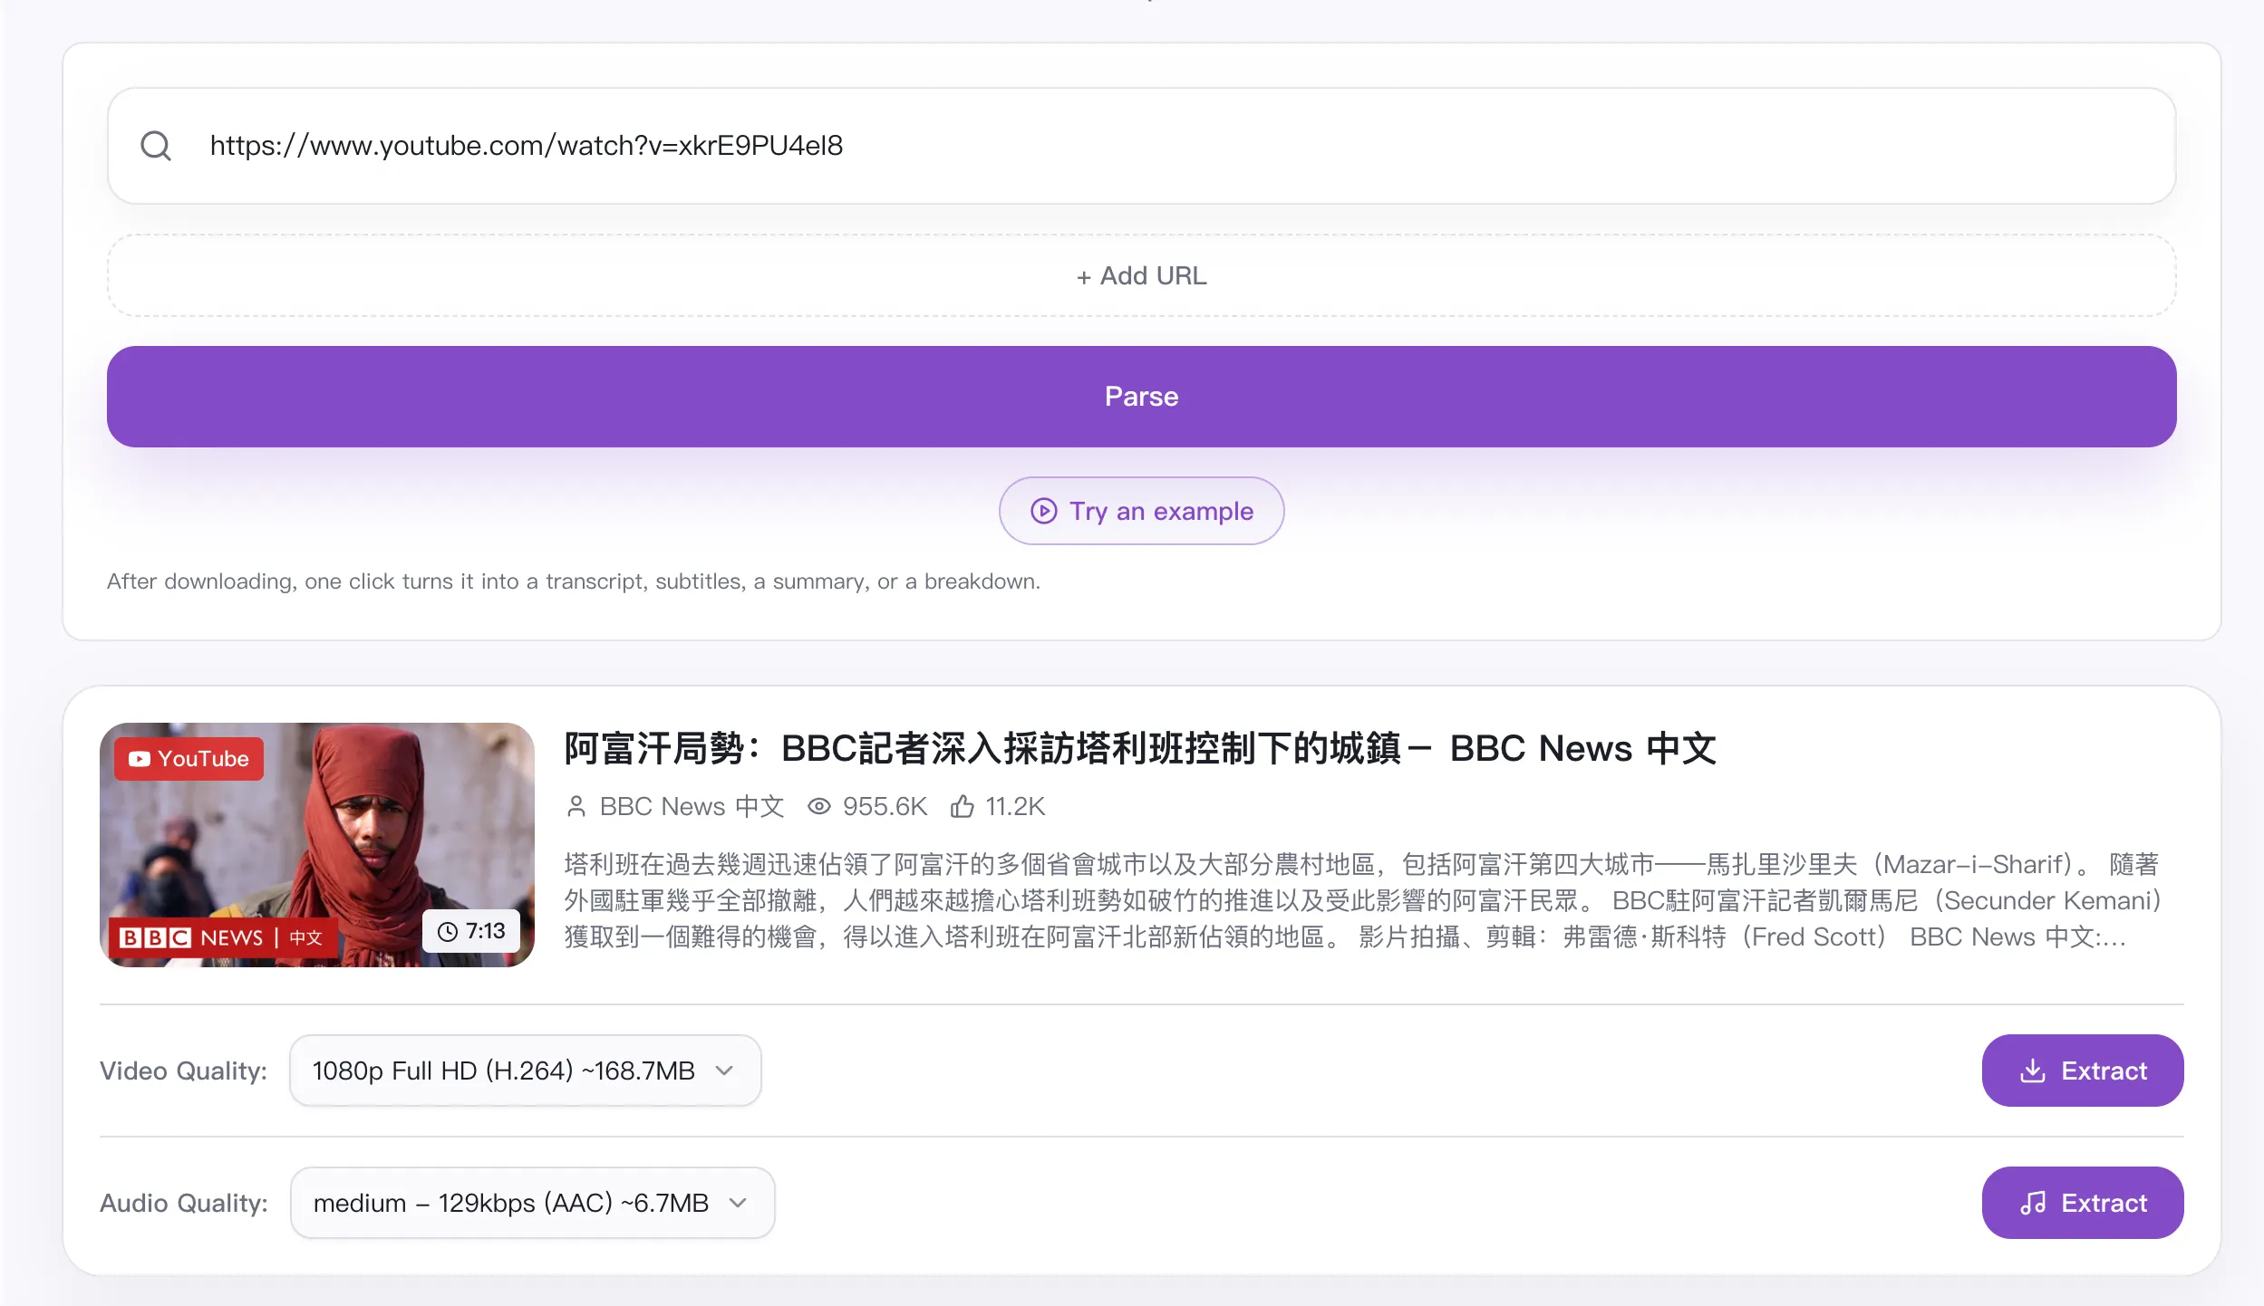Click the Try an example button

click(1141, 511)
